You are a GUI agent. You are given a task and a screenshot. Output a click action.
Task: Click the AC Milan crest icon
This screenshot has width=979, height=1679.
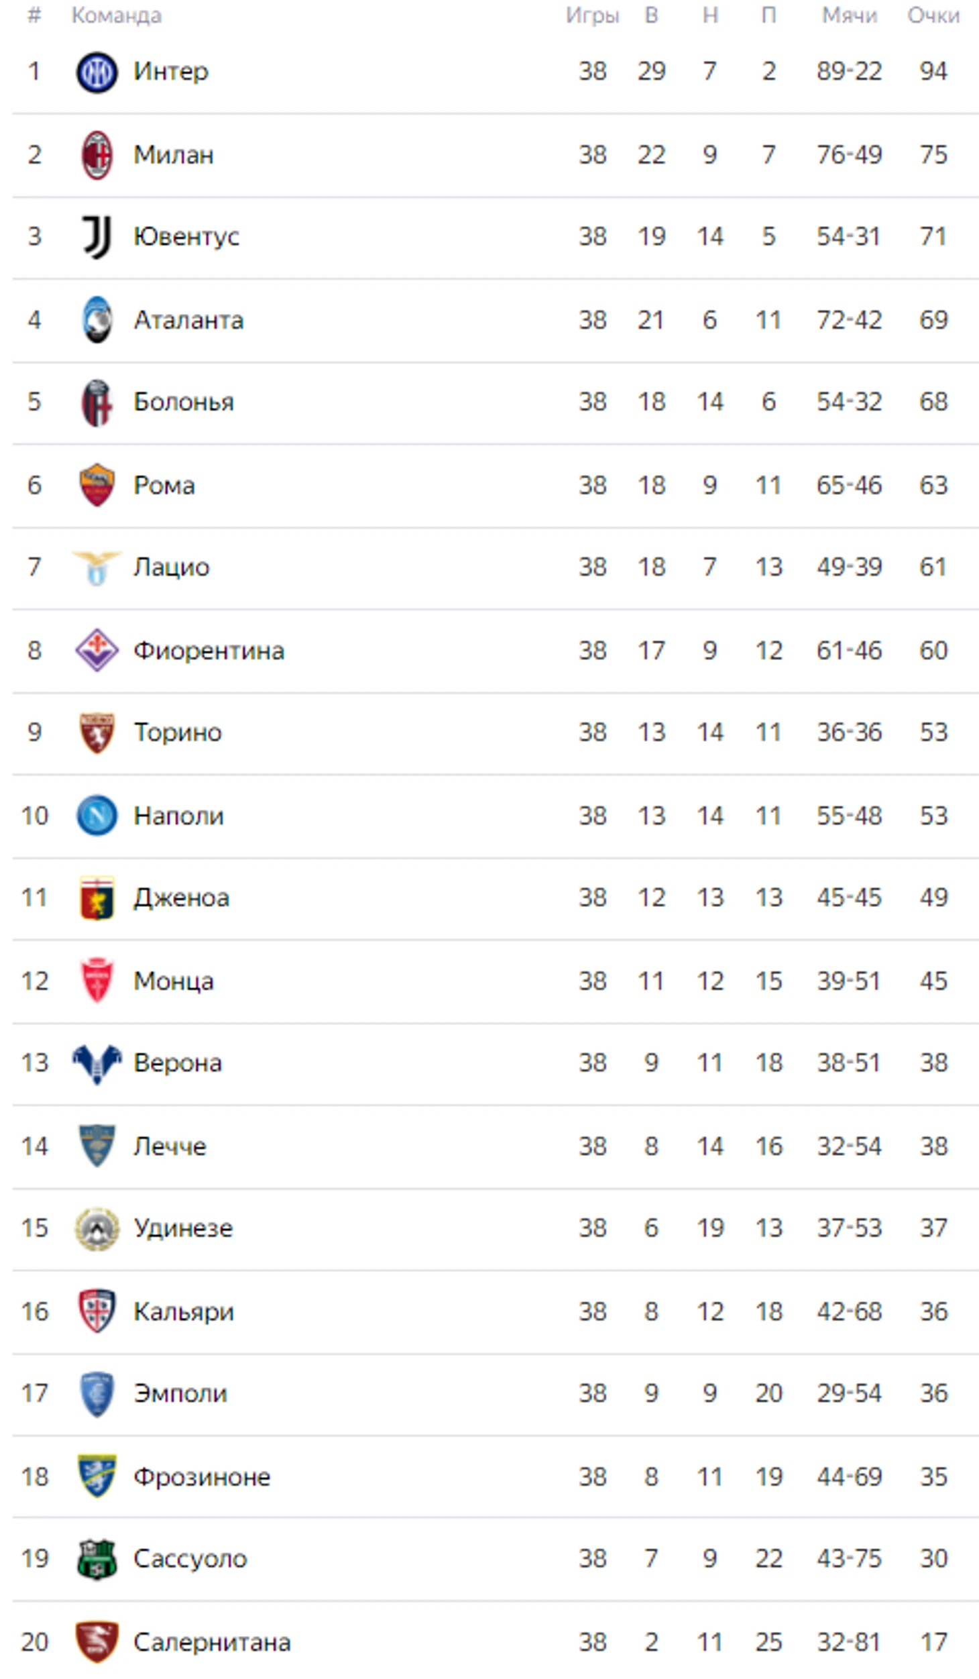tap(97, 155)
